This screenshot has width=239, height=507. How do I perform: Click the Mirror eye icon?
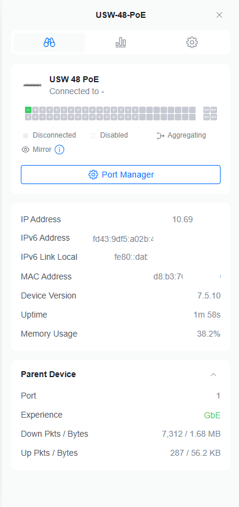point(25,150)
